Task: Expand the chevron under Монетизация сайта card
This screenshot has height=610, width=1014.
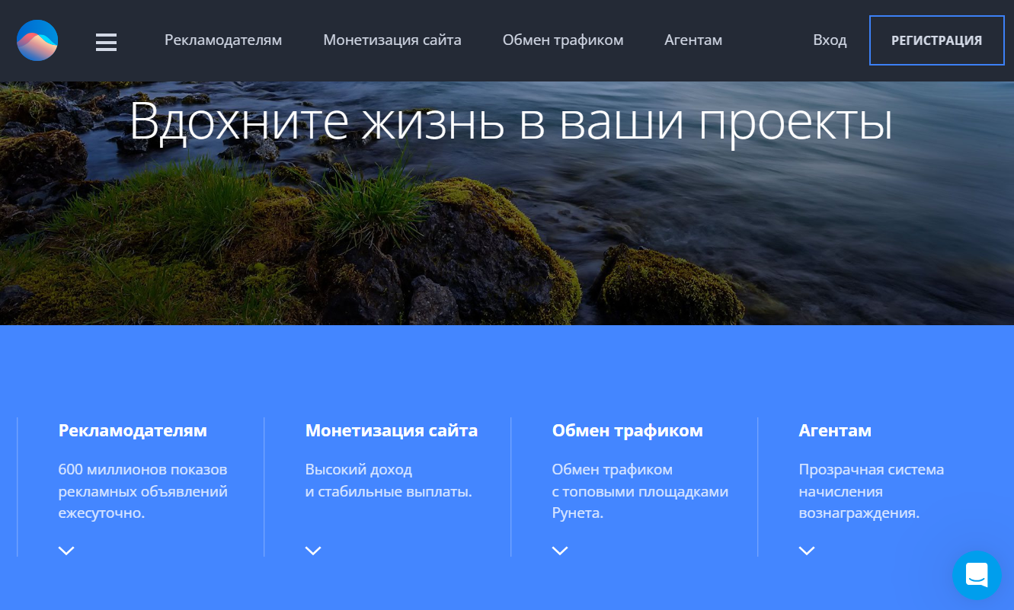Action: pyautogui.click(x=313, y=551)
